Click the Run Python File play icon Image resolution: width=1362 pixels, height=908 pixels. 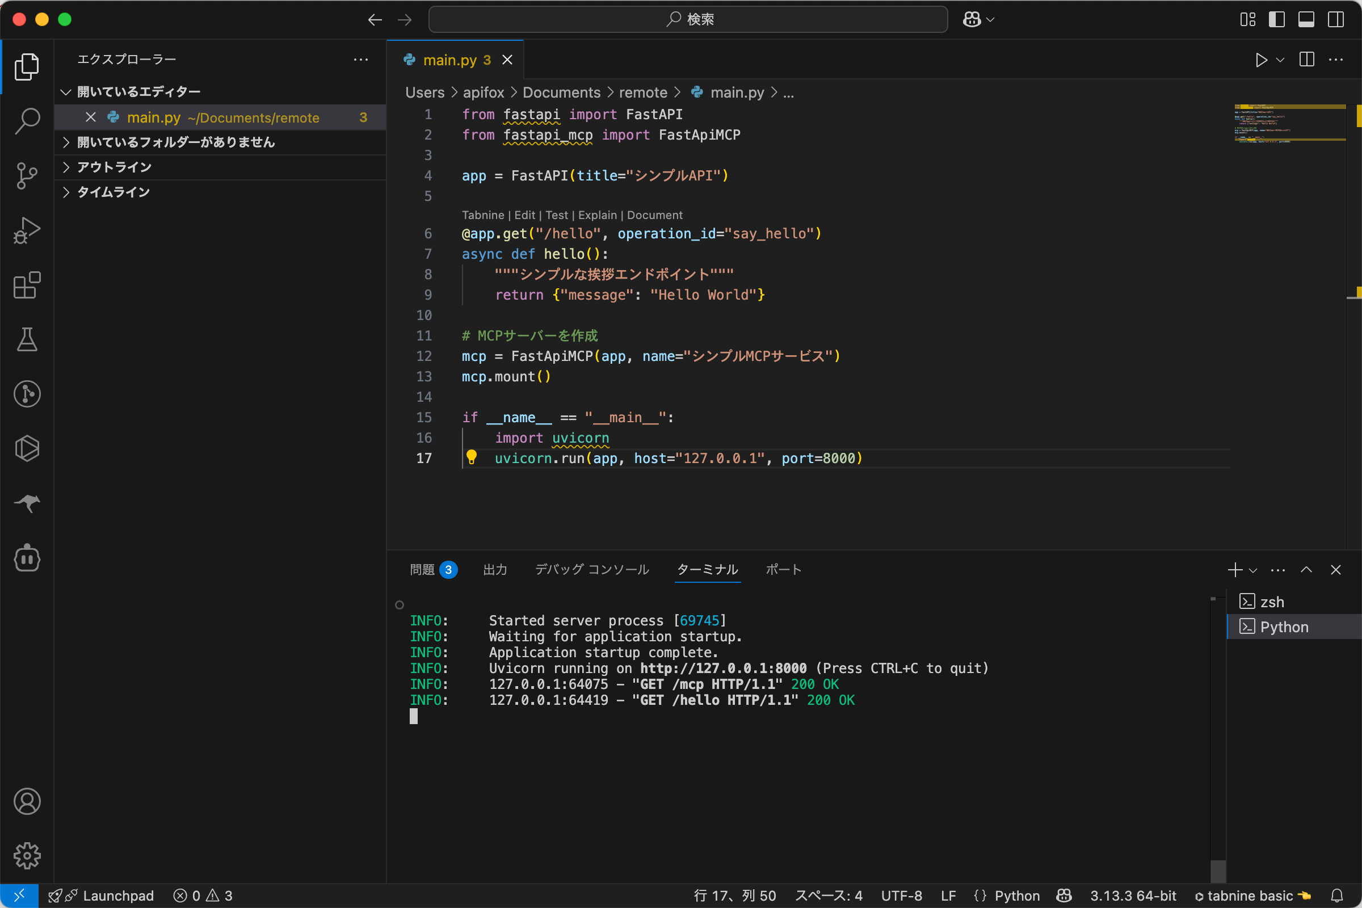click(1260, 60)
